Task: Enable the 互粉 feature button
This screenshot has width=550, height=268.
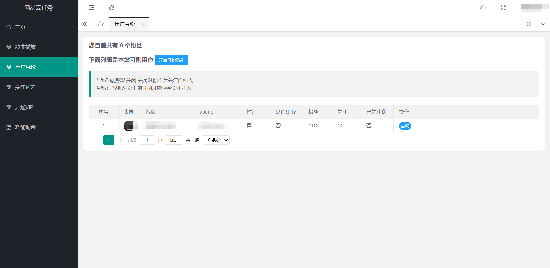Action: point(171,60)
